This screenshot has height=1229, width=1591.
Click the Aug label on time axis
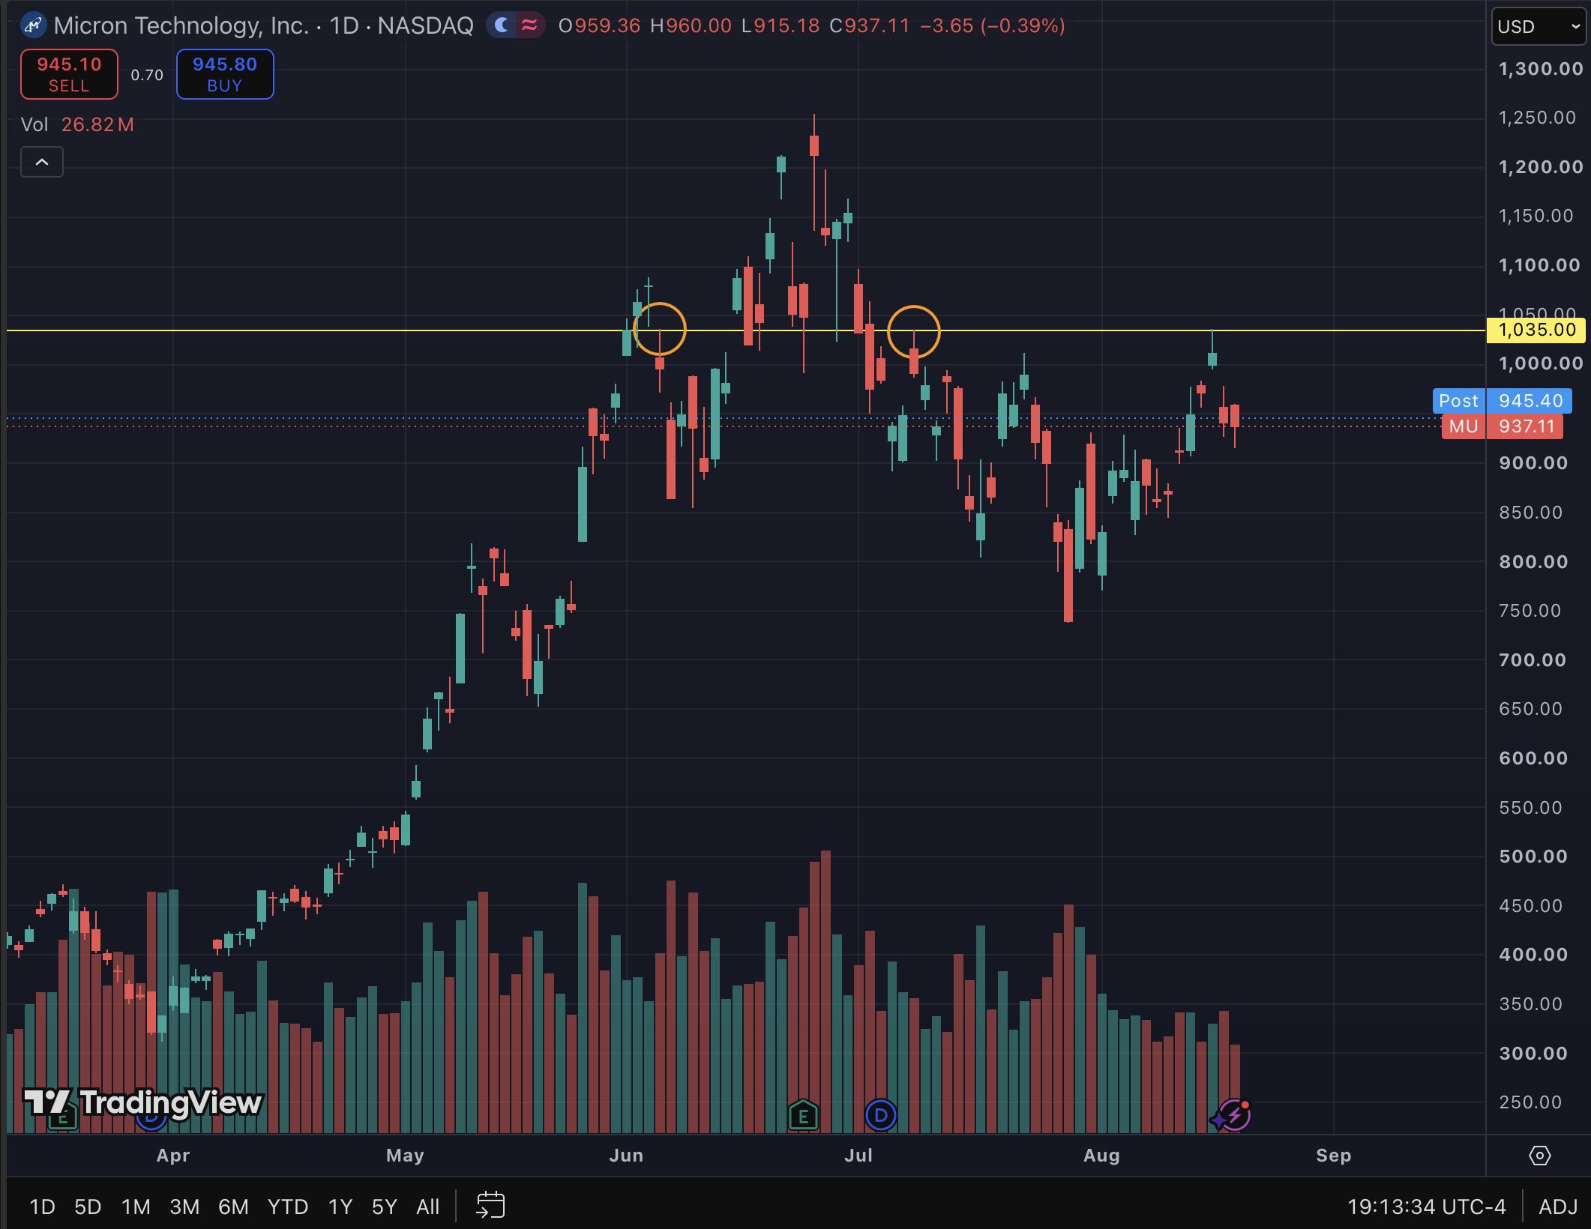point(1101,1156)
